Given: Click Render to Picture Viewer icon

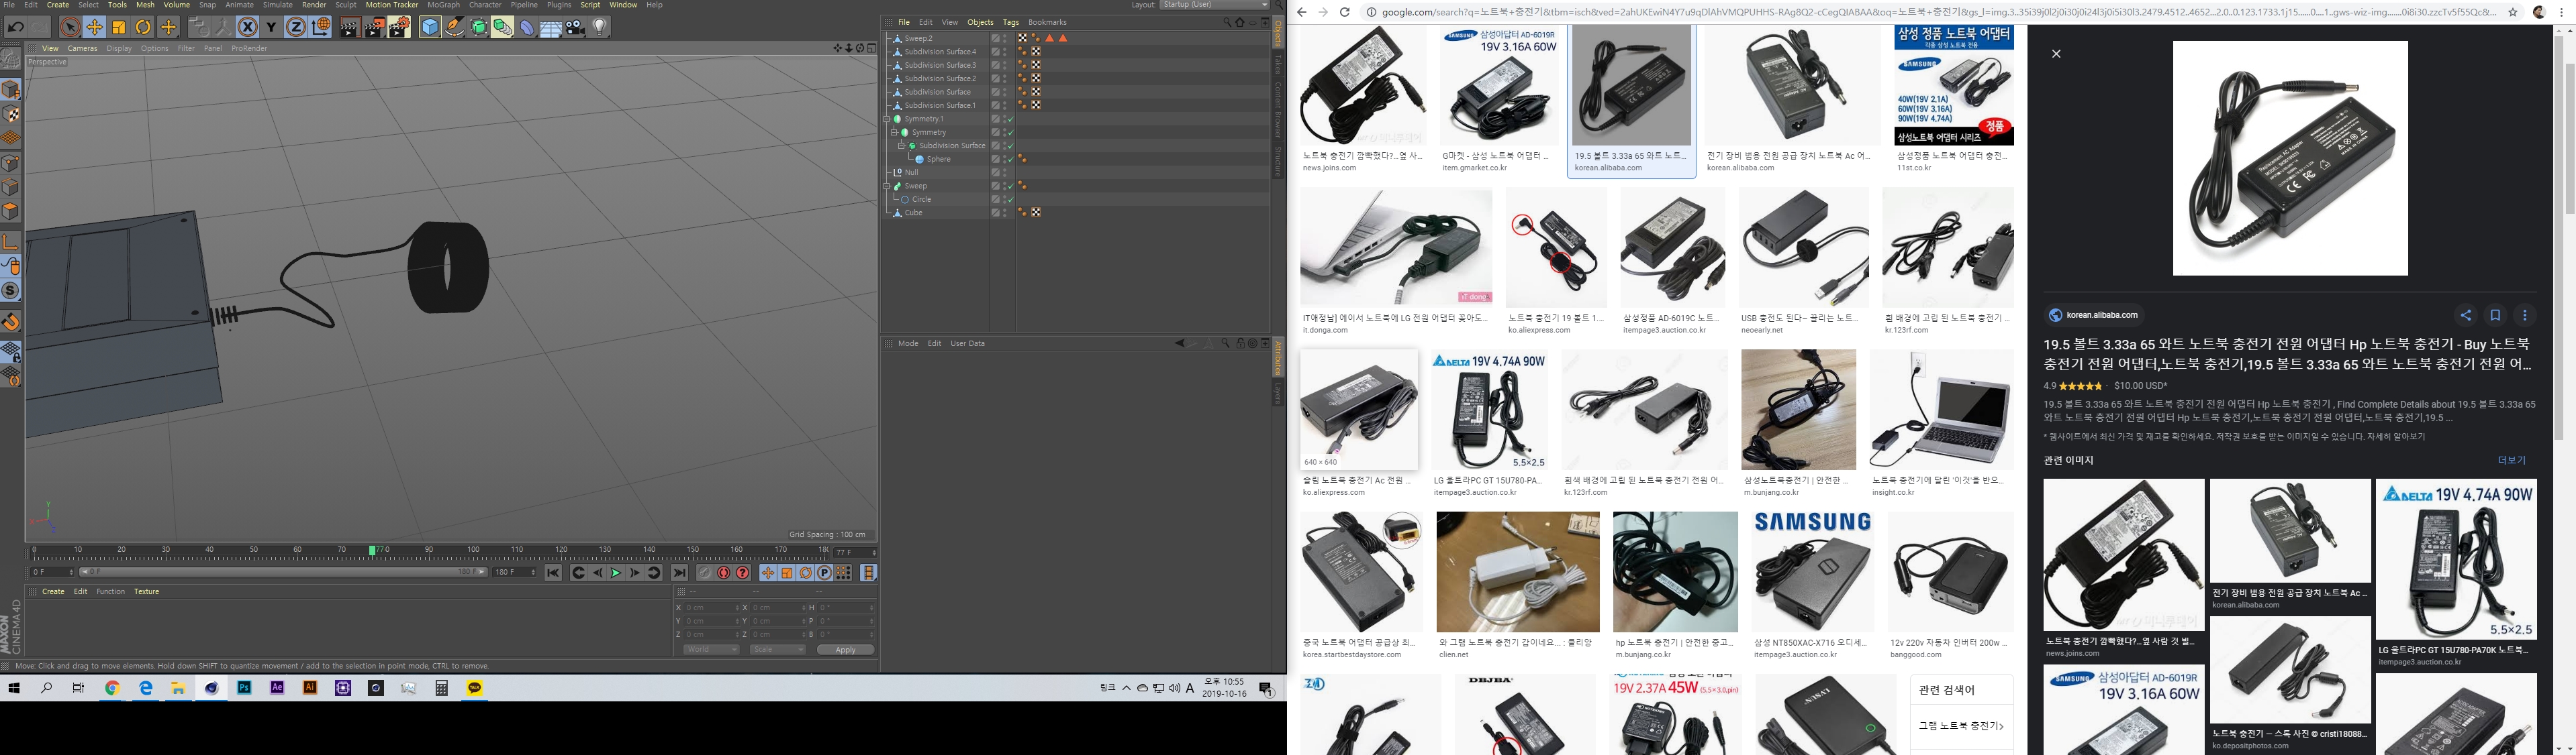Looking at the screenshot, I should click(374, 27).
